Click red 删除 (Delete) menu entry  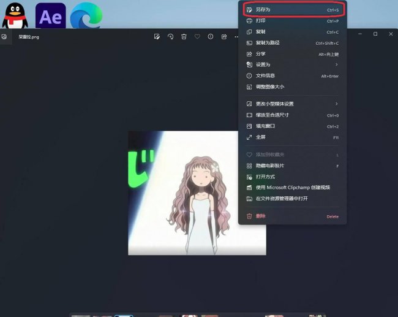pyautogui.click(x=293, y=216)
